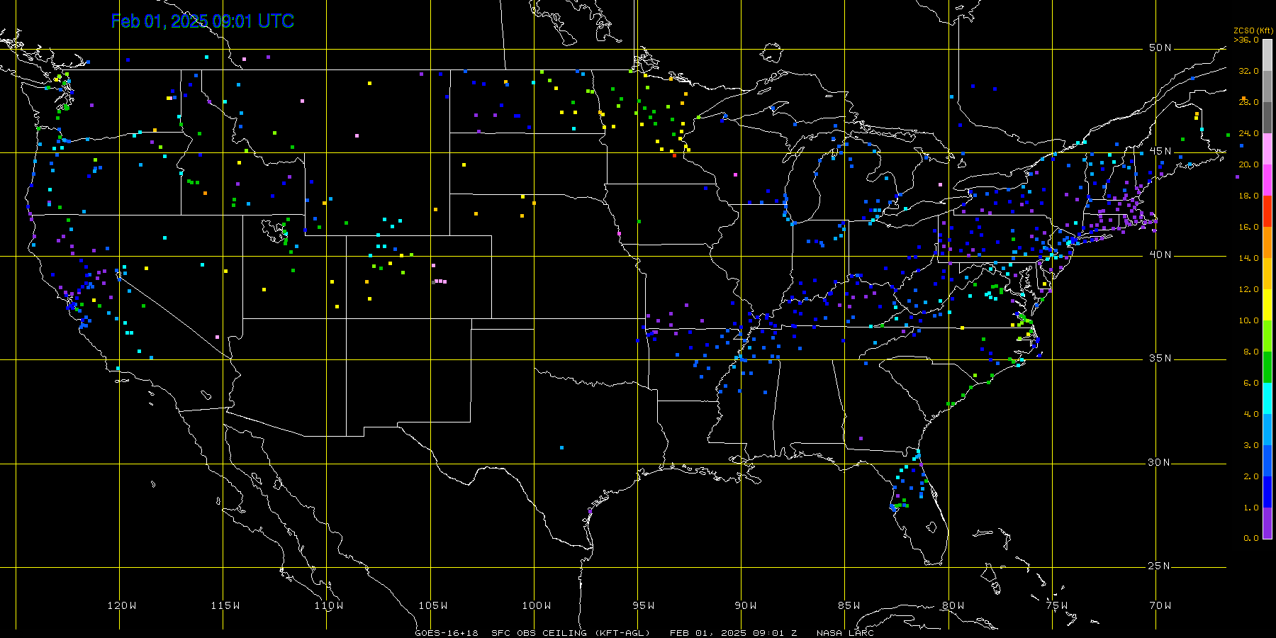Select the 10.0 legend value
1276x638 pixels.
[x=1248, y=320]
